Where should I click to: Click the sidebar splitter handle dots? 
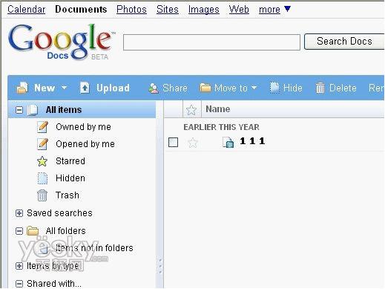pyautogui.click(x=160, y=266)
